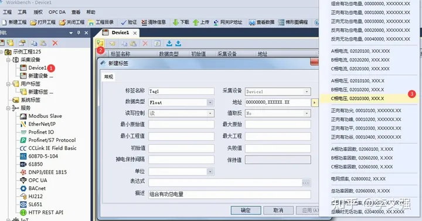Click the refresh icon in Device1 toolbar

click(157, 43)
